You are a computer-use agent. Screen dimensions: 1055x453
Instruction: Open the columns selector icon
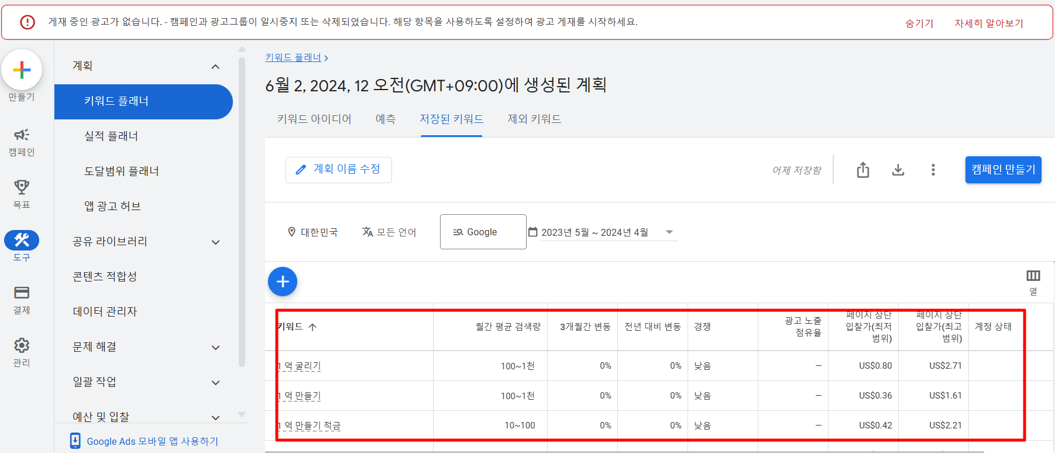pos(1033,276)
